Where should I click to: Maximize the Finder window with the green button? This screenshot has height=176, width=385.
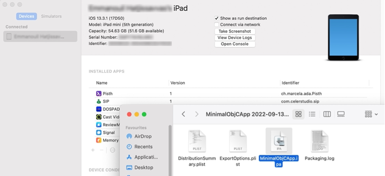[144, 114]
